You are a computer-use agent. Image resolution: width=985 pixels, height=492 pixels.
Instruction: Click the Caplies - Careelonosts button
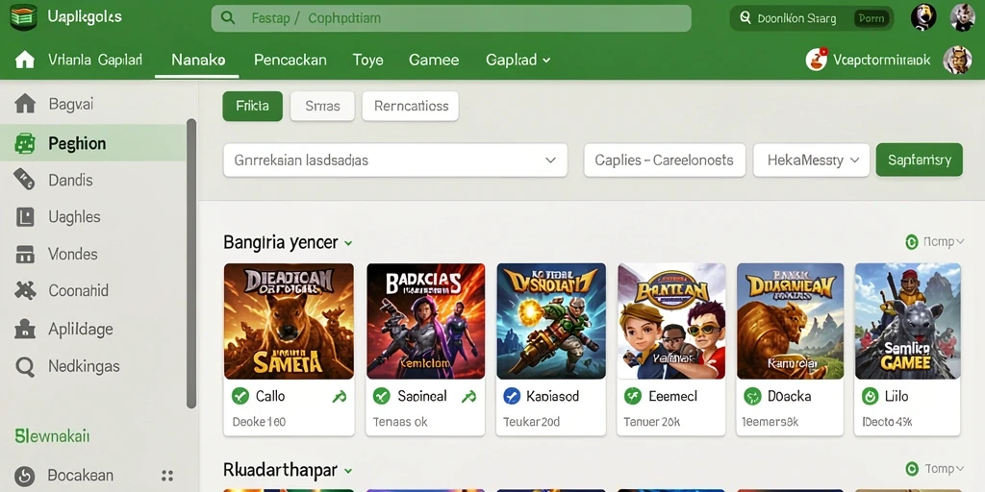point(665,160)
